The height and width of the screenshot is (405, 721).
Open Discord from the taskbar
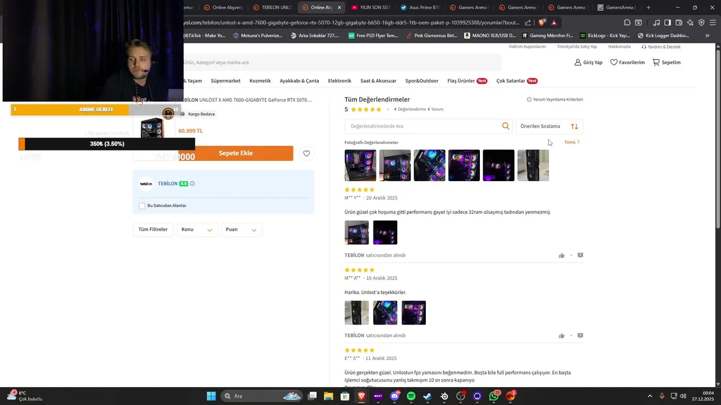(394, 396)
